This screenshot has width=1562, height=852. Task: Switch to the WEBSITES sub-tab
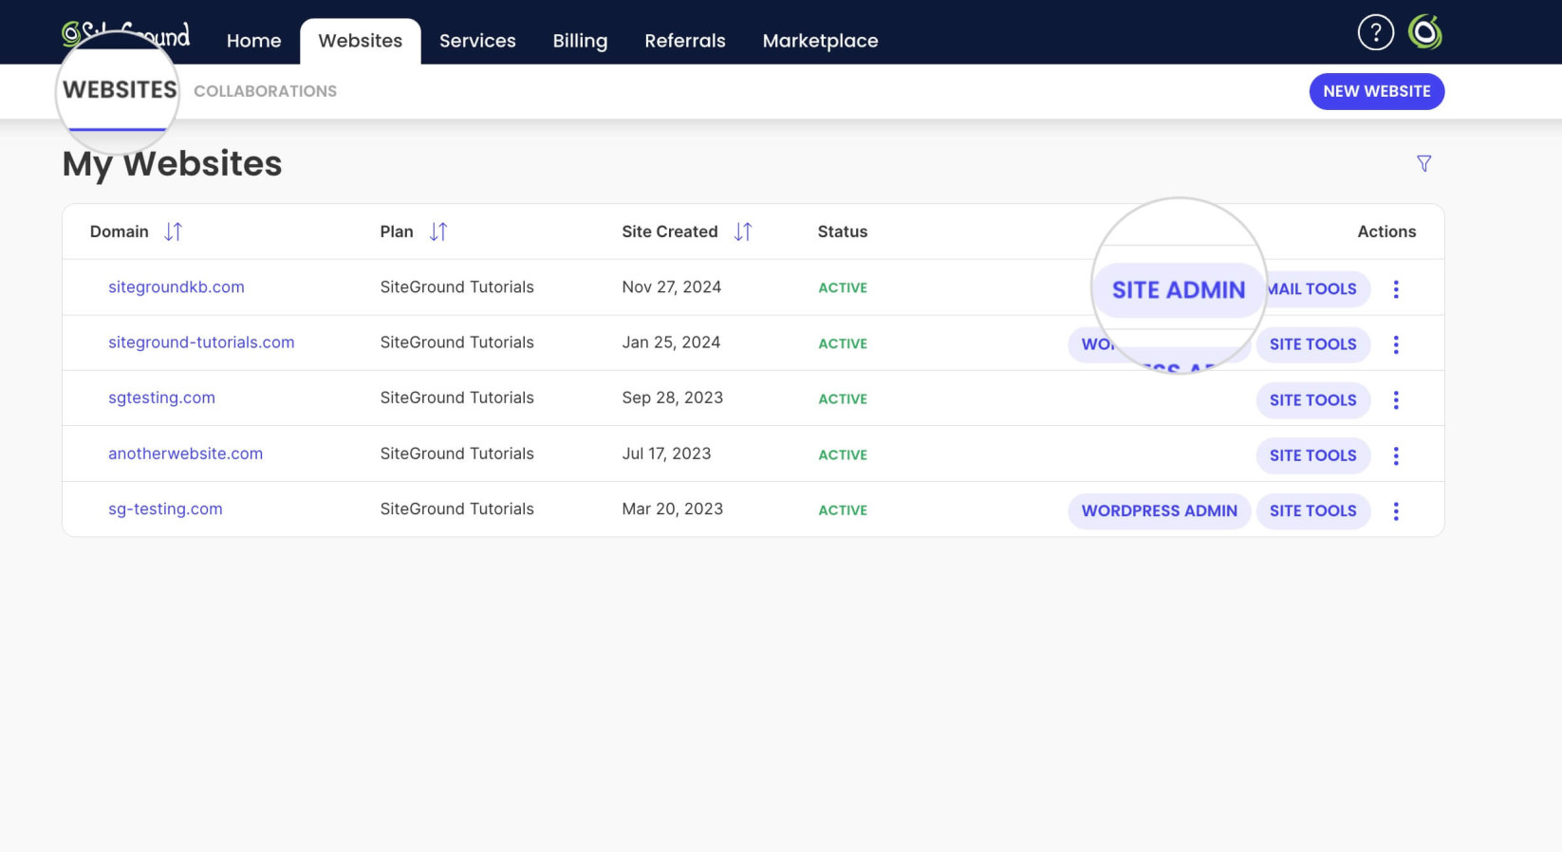pos(119,90)
